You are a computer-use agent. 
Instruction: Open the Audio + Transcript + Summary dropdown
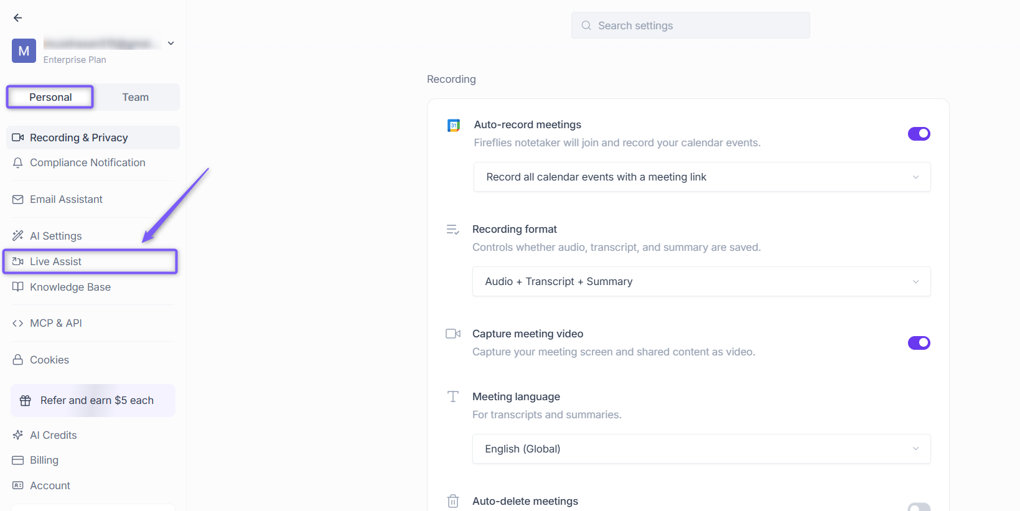tap(701, 281)
